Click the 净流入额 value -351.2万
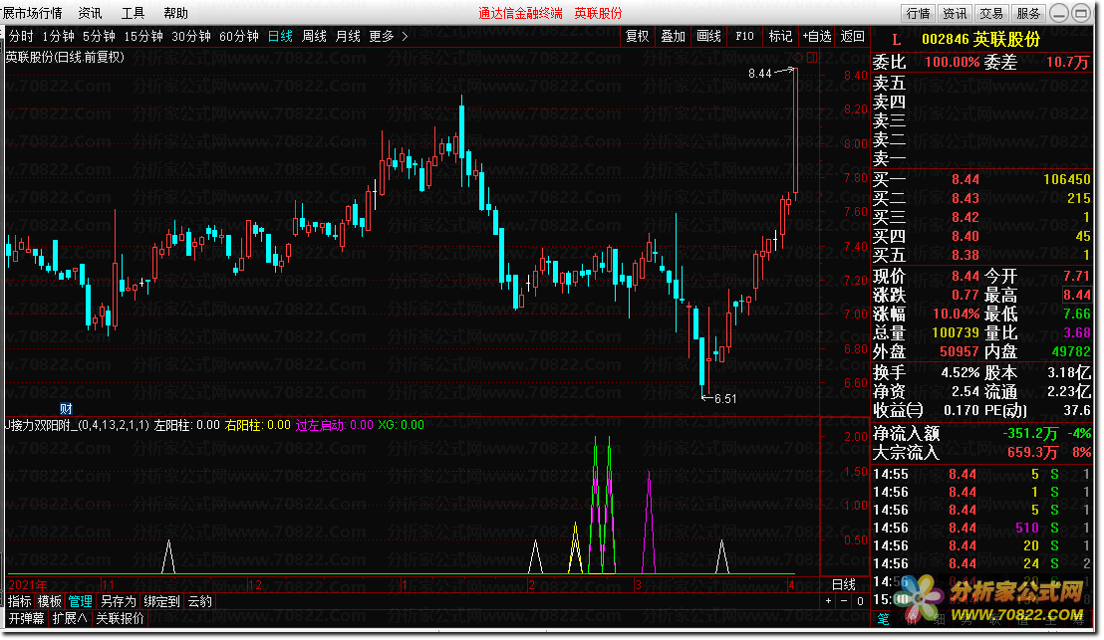Screen dimensions: 1104x640 click(x=1031, y=433)
